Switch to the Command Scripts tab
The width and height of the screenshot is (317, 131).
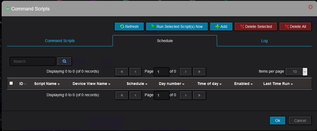(60, 41)
